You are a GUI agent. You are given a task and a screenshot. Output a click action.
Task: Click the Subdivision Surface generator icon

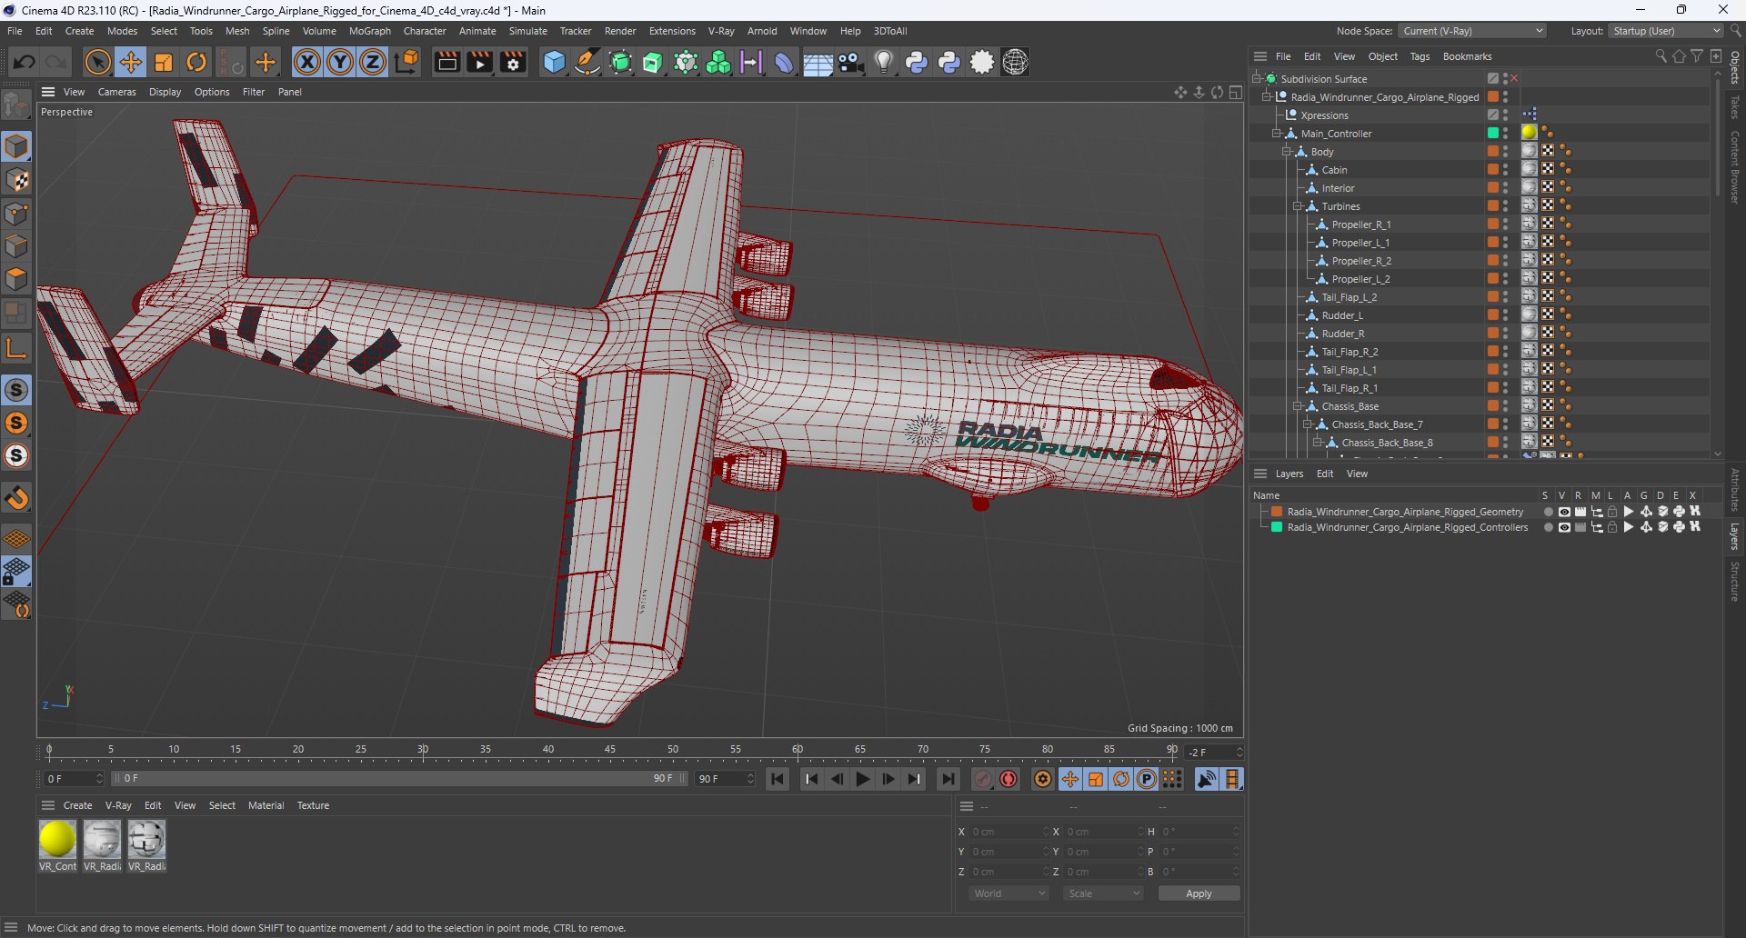[x=620, y=62]
